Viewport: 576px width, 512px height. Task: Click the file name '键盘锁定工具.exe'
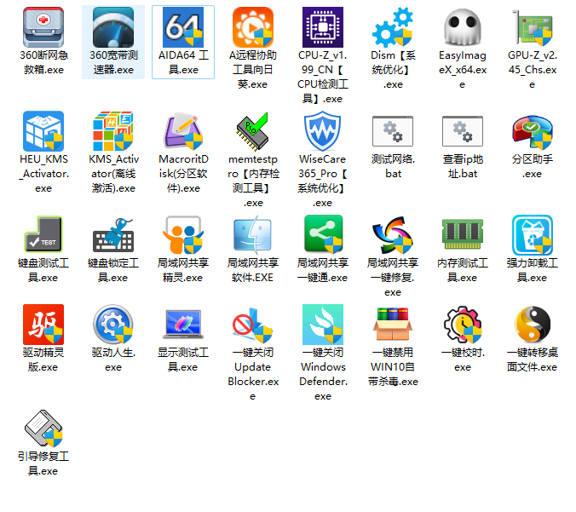[113, 270]
